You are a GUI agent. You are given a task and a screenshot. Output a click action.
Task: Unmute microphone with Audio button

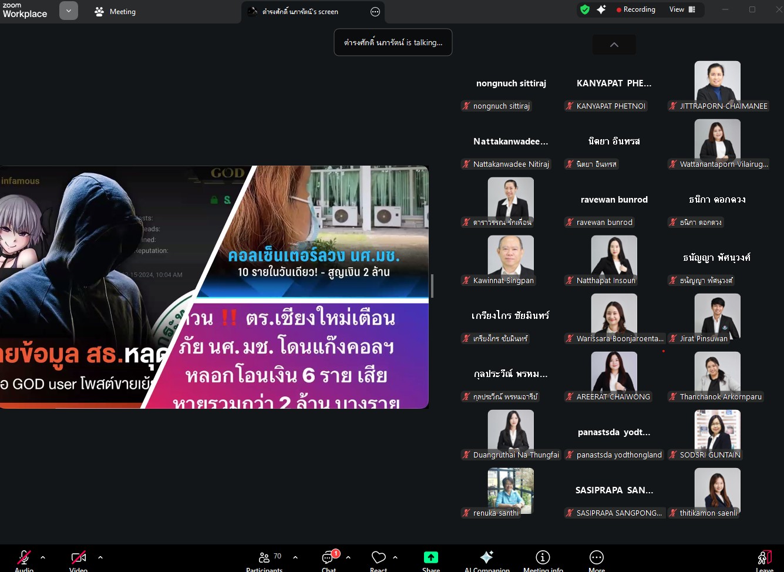pos(24,558)
